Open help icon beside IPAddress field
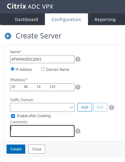Screen dimensions: 125x162 [78, 87]
